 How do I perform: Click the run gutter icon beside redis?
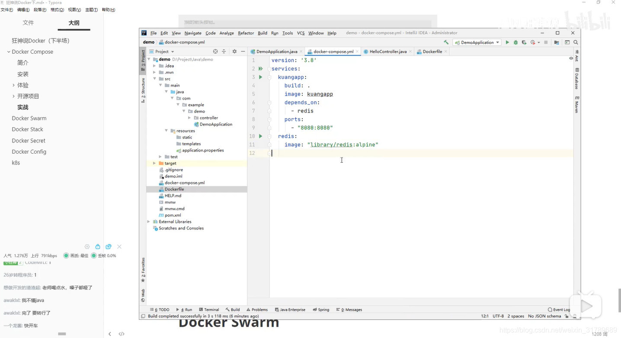(x=260, y=136)
